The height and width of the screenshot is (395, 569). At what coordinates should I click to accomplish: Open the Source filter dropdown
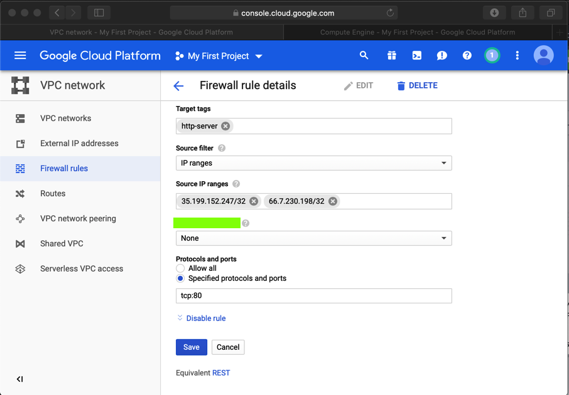[313, 163]
